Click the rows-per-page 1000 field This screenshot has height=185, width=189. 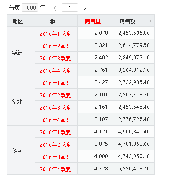click(30, 7)
